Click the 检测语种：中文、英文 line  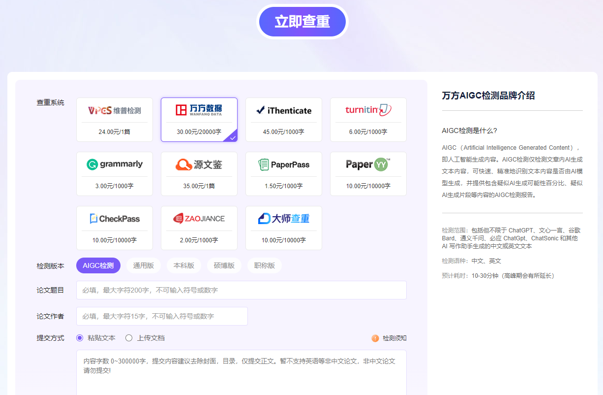472,261
